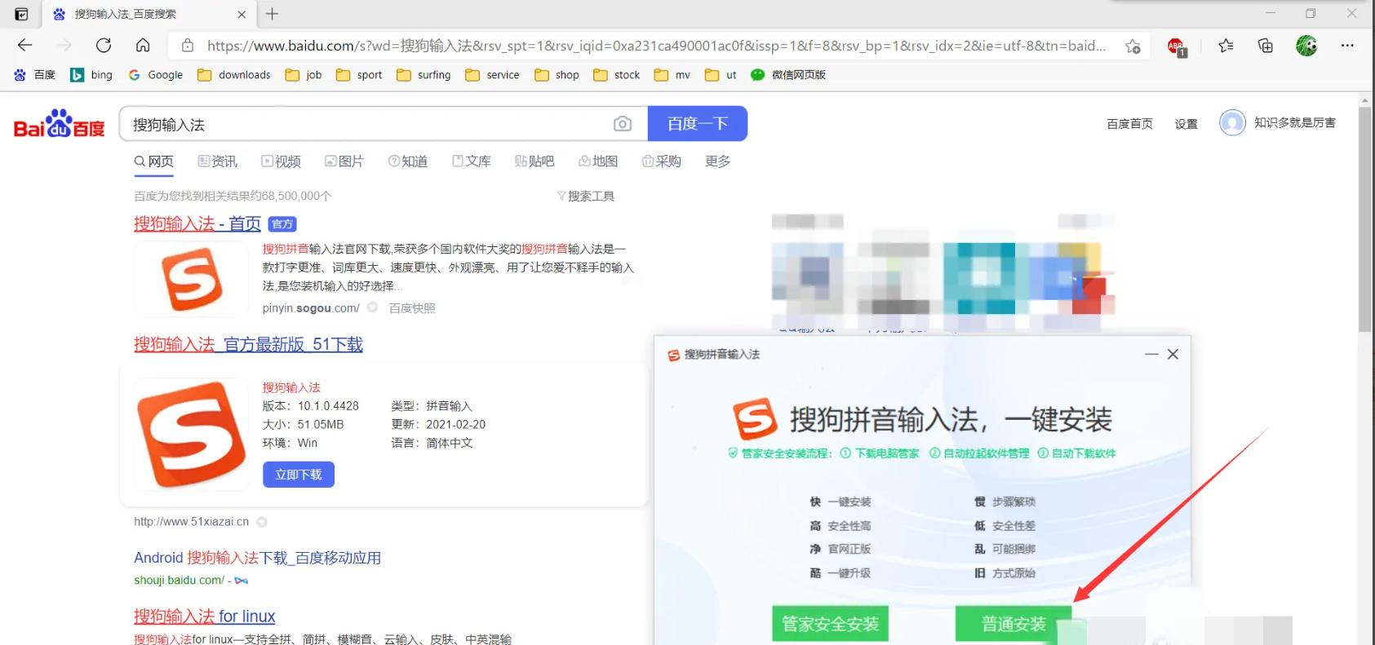Select the 地图 search tab
1375x645 pixels.
tap(598, 161)
